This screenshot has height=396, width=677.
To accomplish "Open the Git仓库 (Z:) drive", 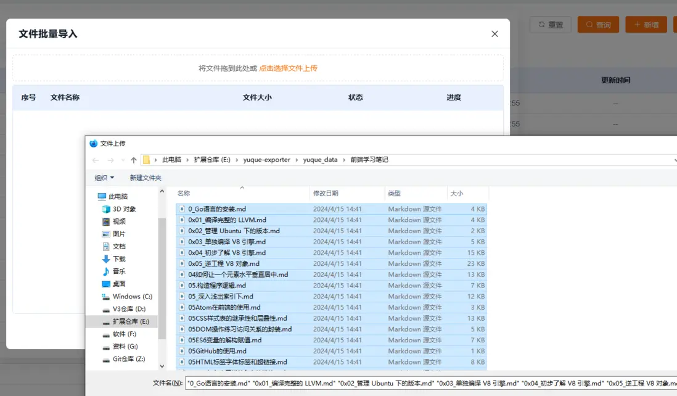I will click(128, 359).
